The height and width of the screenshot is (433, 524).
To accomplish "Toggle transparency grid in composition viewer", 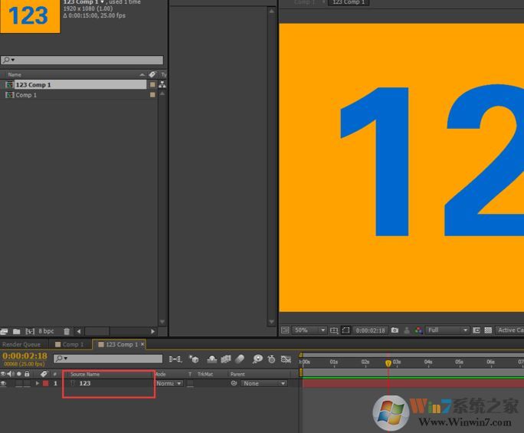I will coord(488,330).
